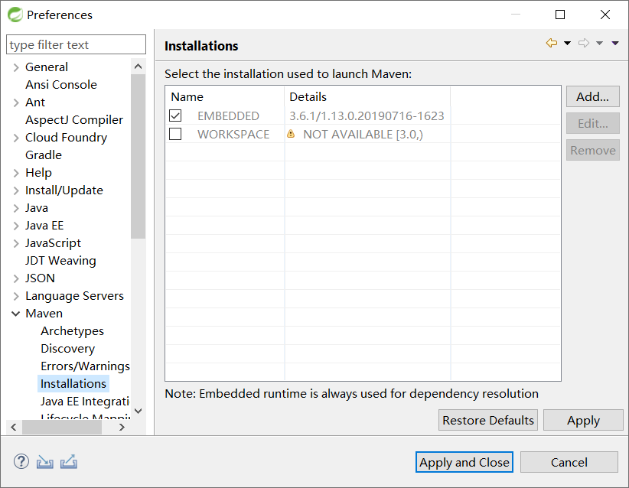Image resolution: width=629 pixels, height=488 pixels.
Task: Expand the Install/Update node
Action: tap(16, 191)
